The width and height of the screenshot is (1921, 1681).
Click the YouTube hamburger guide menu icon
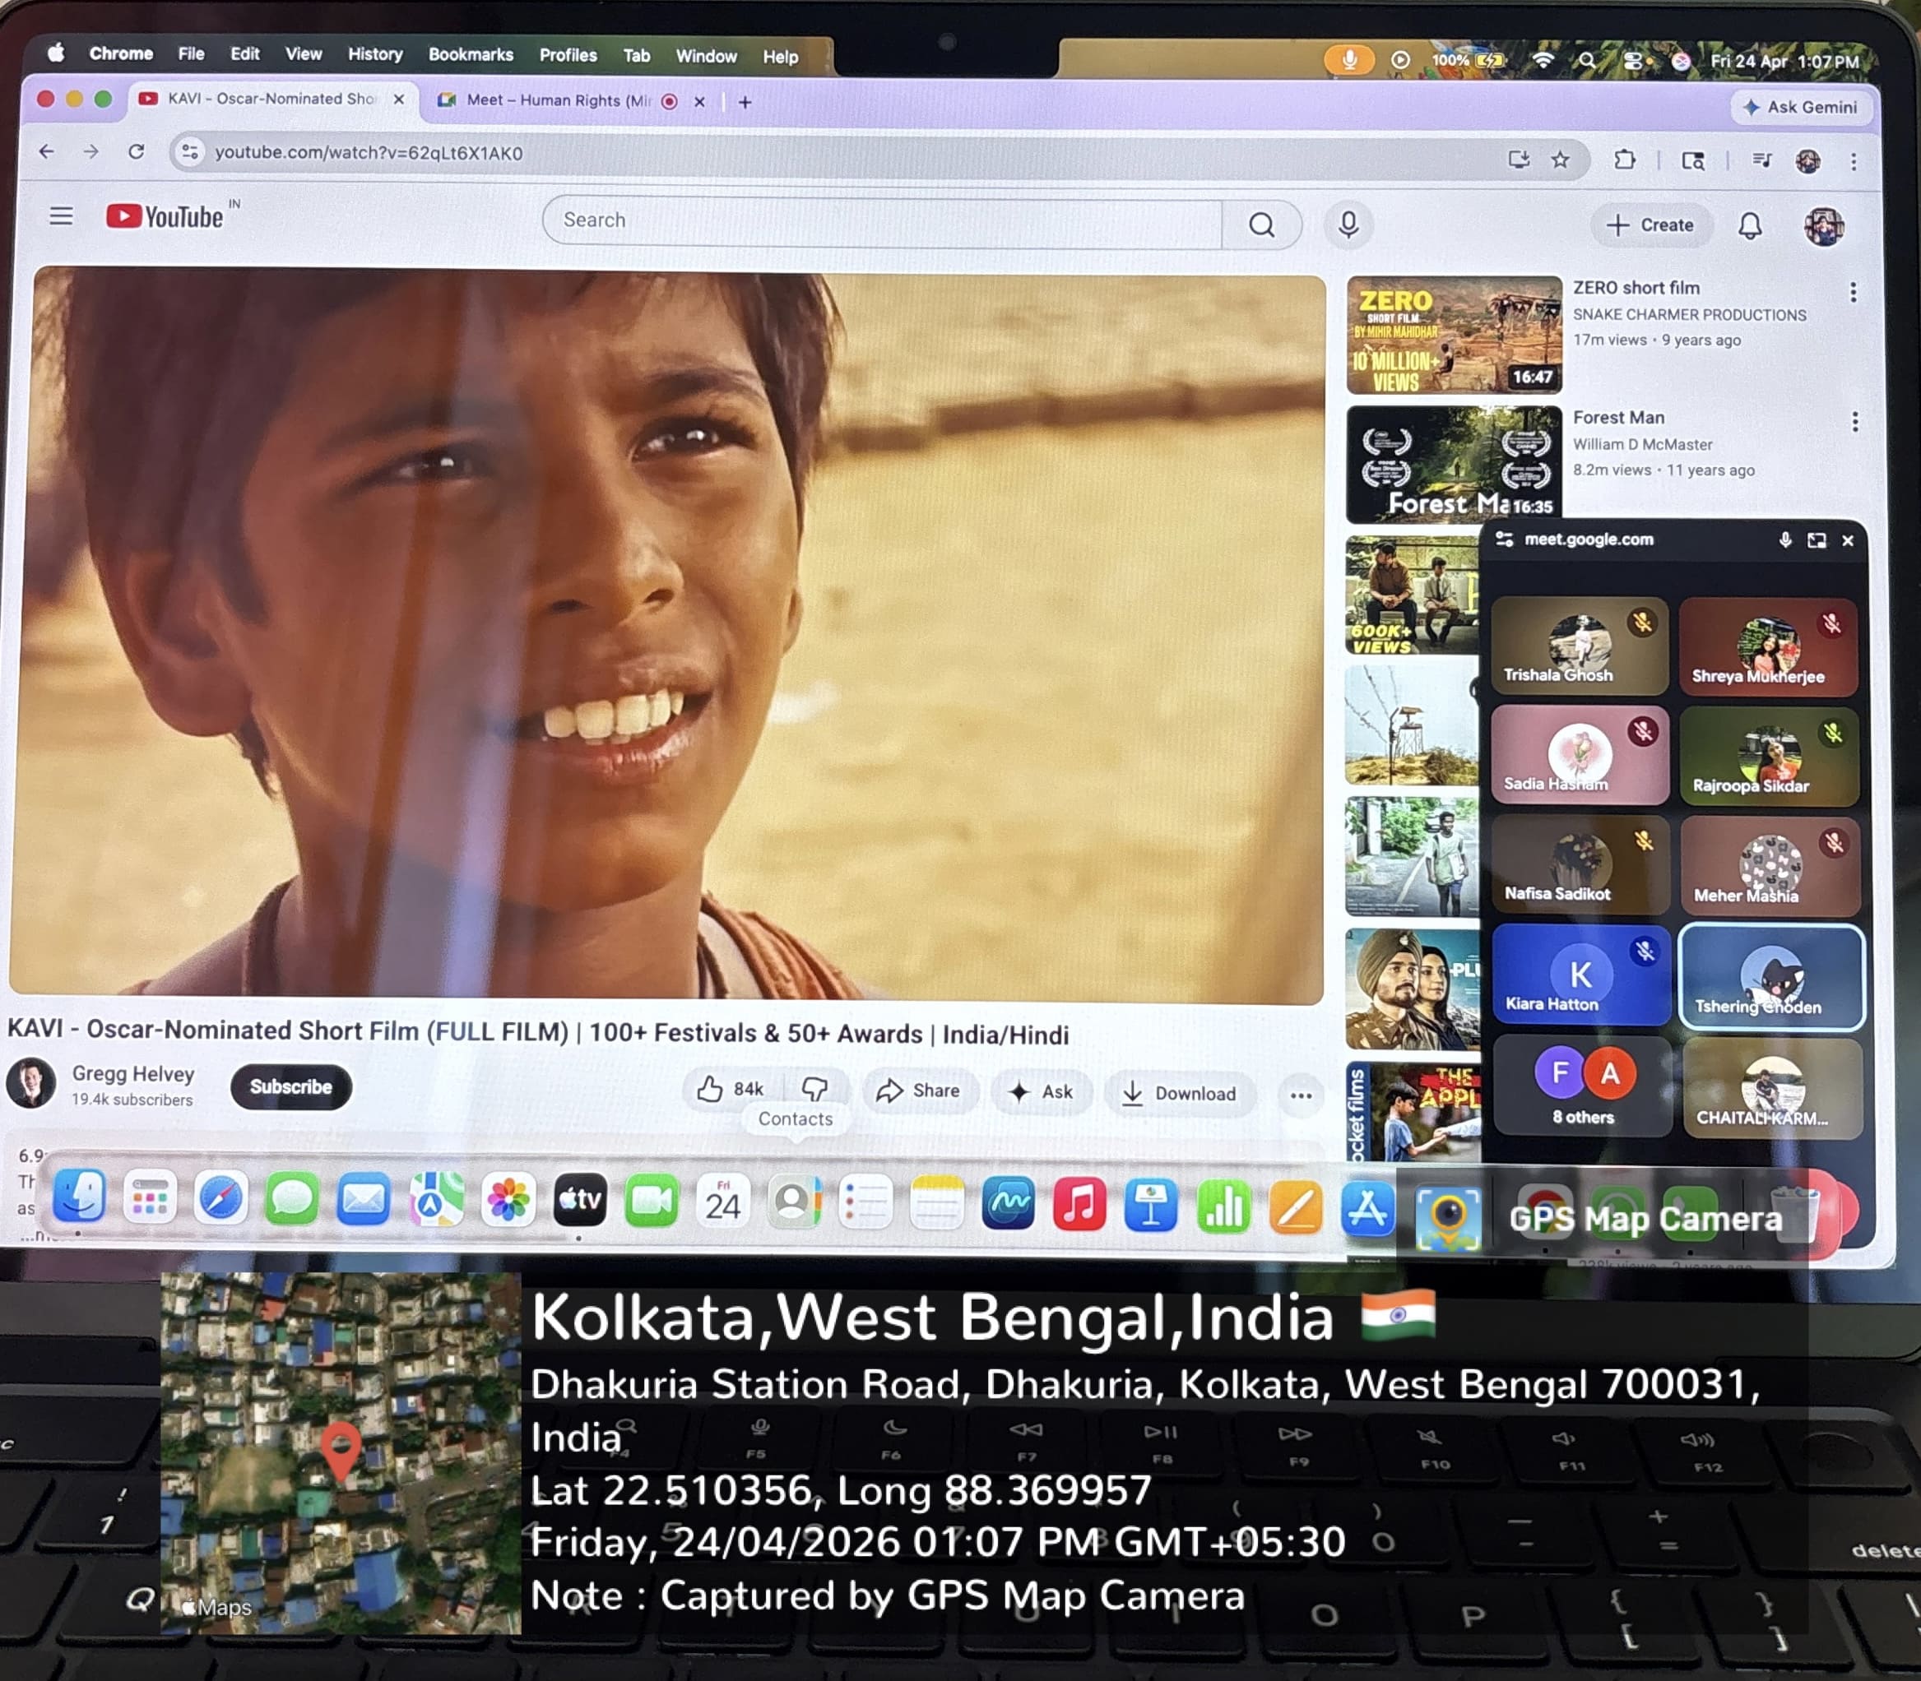pyautogui.click(x=61, y=216)
